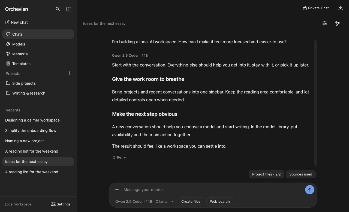Download the conversation via export icon

(341, 8)
